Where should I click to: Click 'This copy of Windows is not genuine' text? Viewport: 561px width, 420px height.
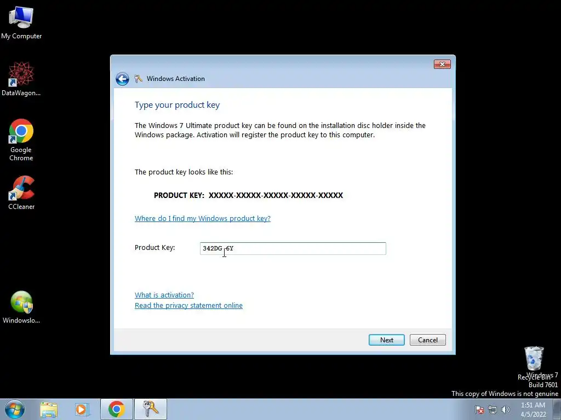tap(505, 394)
